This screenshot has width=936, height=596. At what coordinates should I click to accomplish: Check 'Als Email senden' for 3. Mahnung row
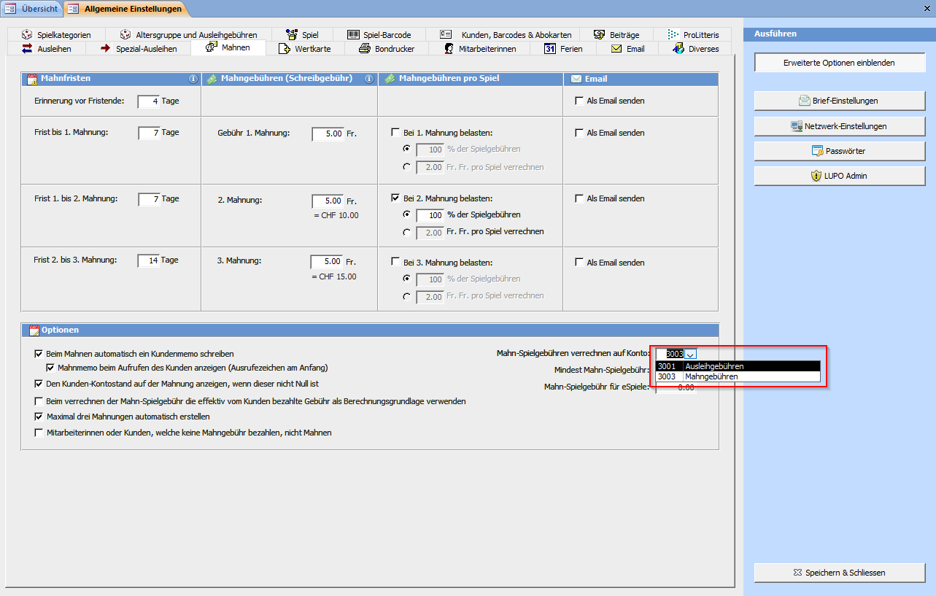tap(579, 263)
